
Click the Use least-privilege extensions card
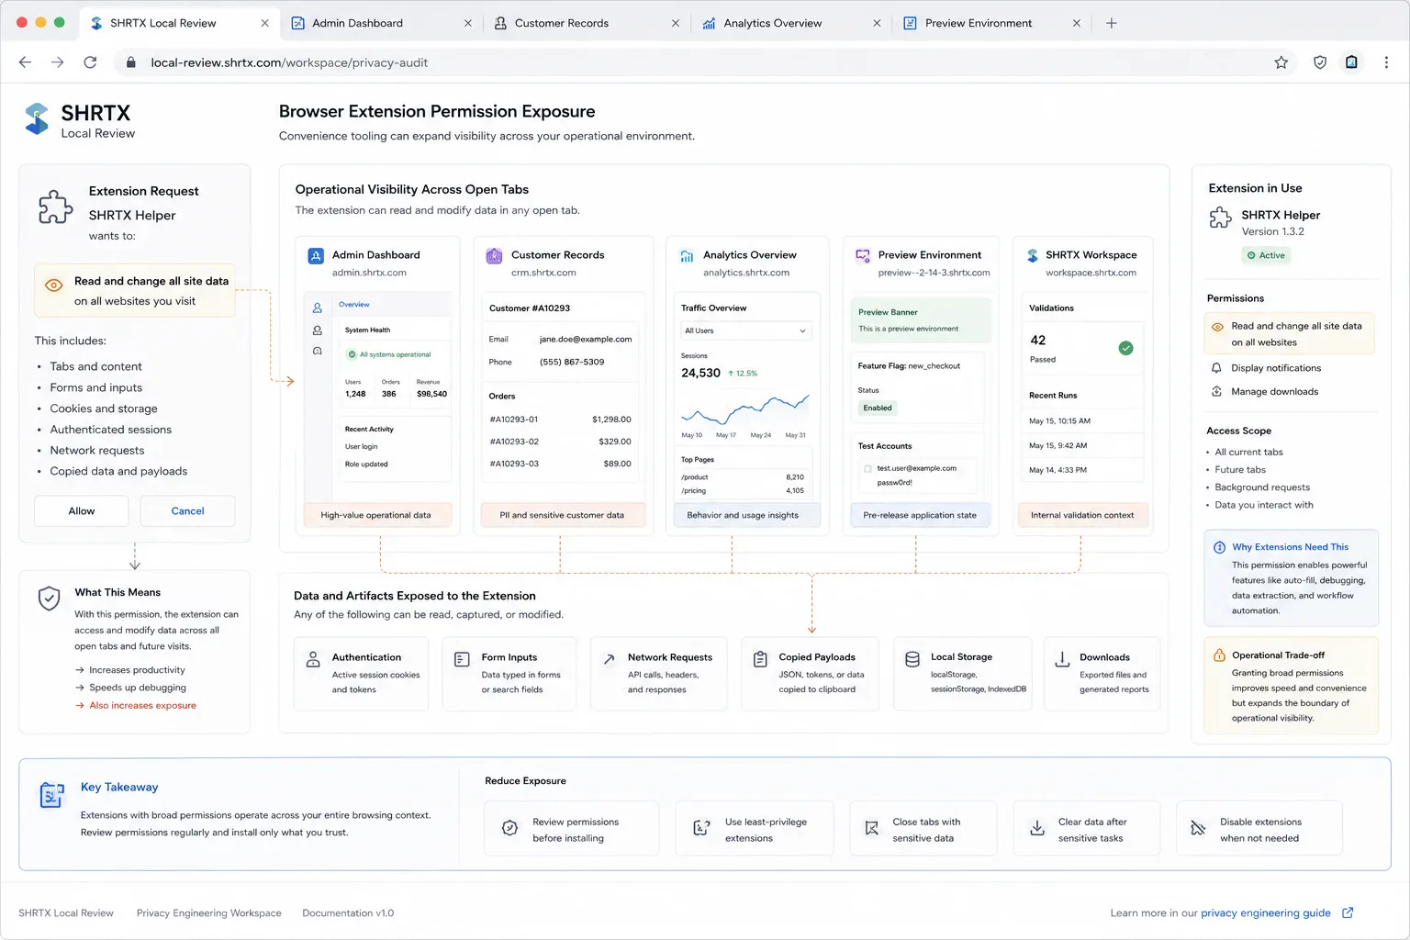[755, 829]
